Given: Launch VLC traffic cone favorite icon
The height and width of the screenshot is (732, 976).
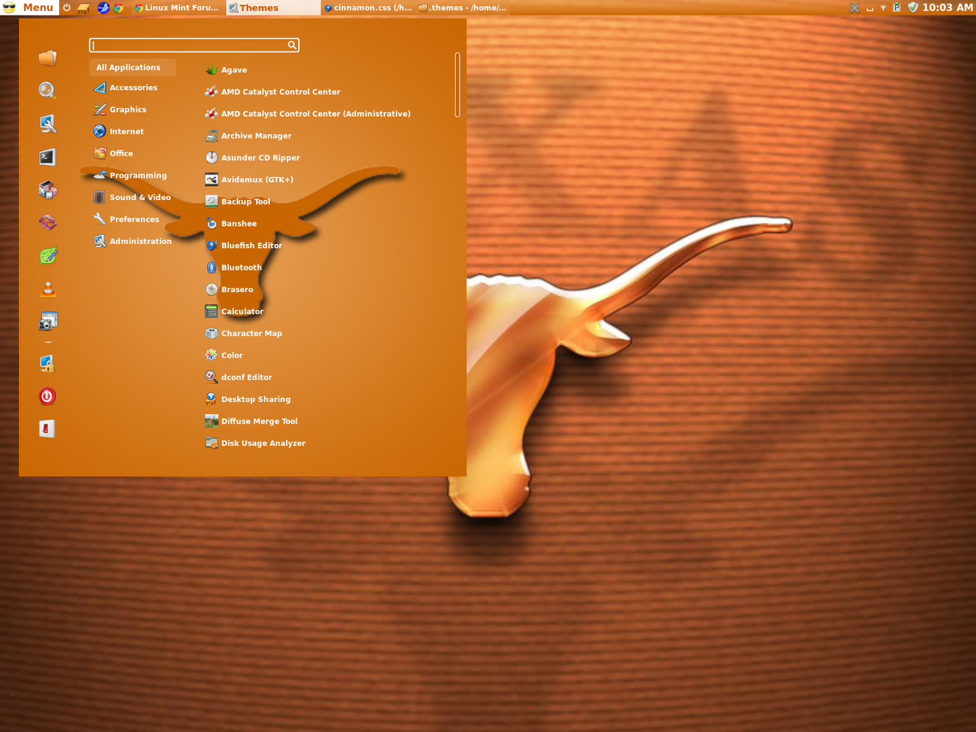Looking at the screenshot, I should tap(47, 289).
